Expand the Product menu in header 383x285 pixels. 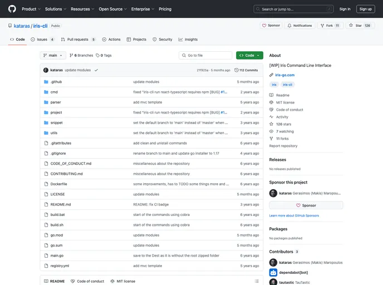click(31, 9)
